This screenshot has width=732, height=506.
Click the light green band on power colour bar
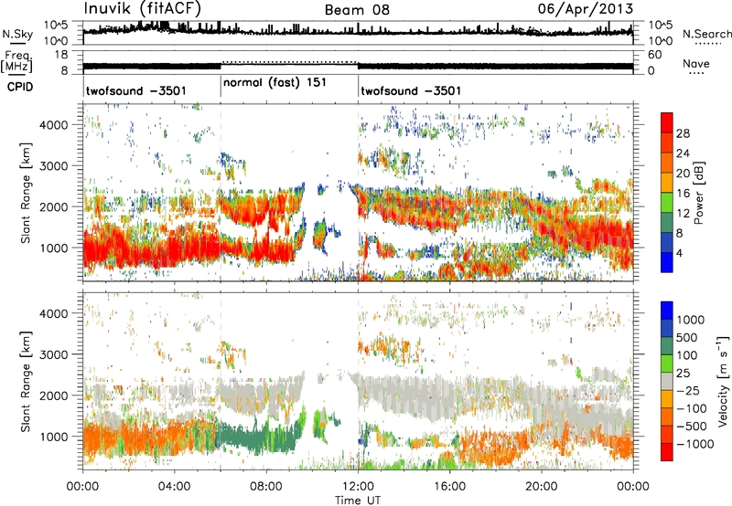pyautogui.click(x=667, y=202)
